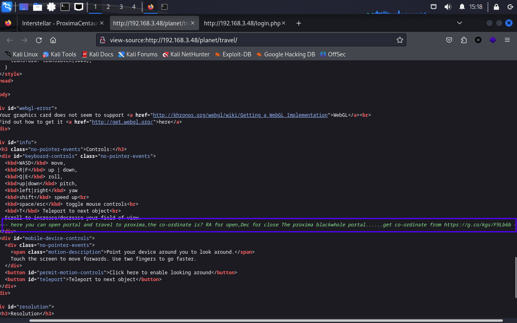Go back to the previous page
Screen dimensions: 517x323
[10, 40]
